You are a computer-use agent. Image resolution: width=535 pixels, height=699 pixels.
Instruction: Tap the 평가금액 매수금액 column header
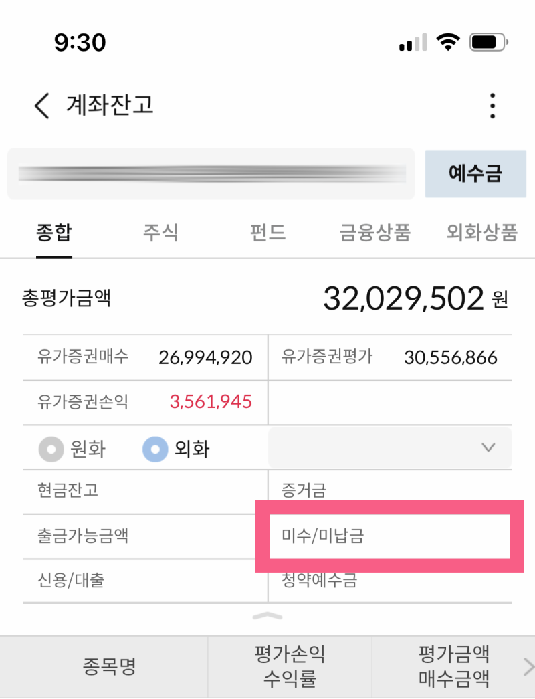[453, 666]
